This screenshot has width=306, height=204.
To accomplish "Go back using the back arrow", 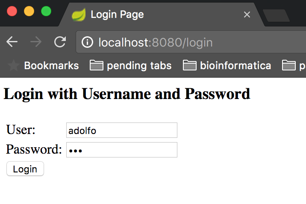I will (x=12, y=42).
